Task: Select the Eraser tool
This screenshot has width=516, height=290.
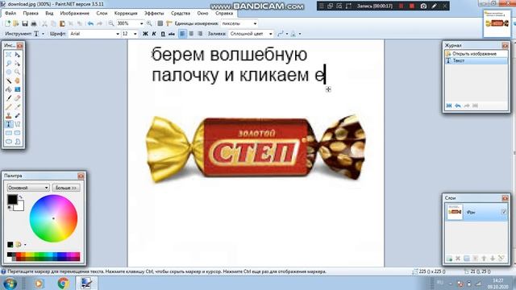Action: click(17, 98)
